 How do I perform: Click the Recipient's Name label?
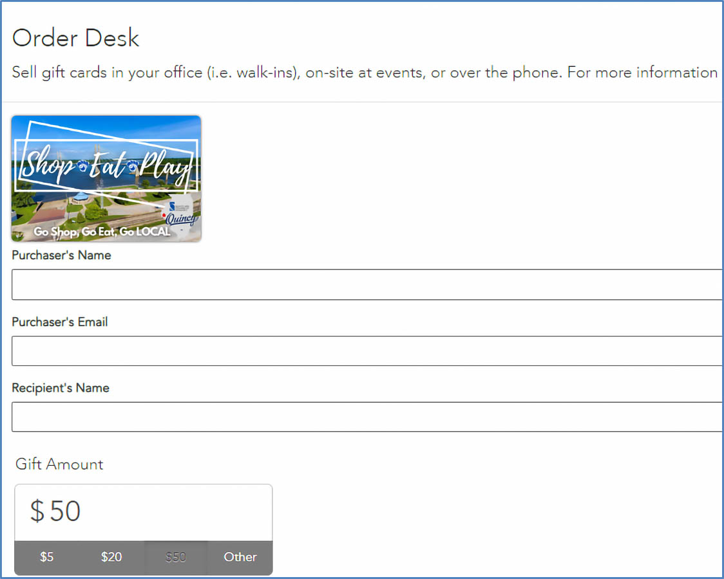[x=61, y=388]
